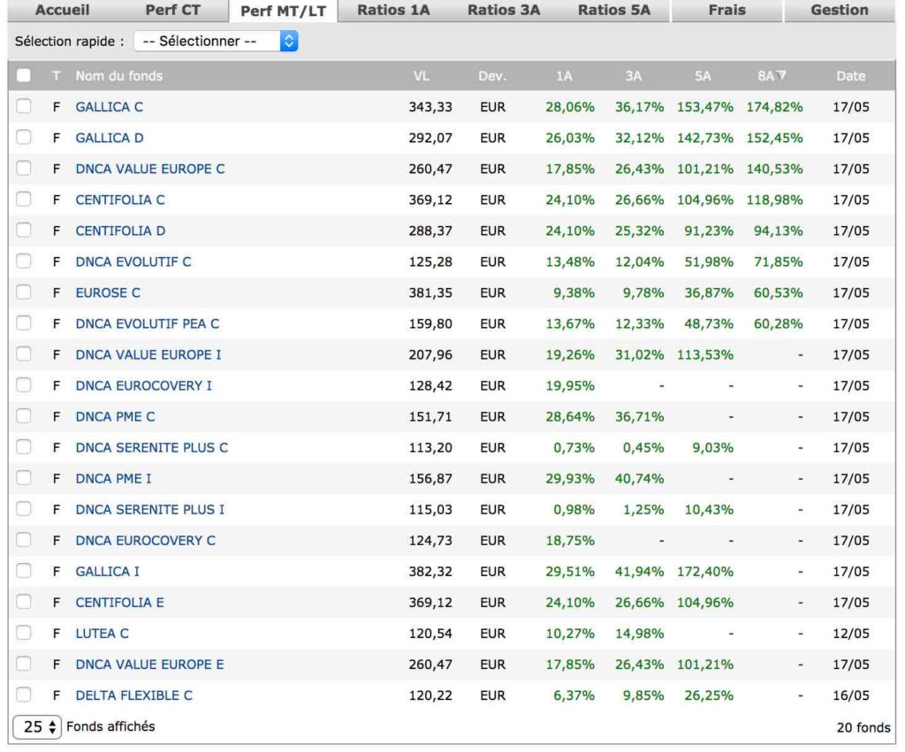Viewport: 905px width, 752px height.
Task: Tick the DNCA EVOLUTIF PEA C checkbox
Action: point(24,323)
